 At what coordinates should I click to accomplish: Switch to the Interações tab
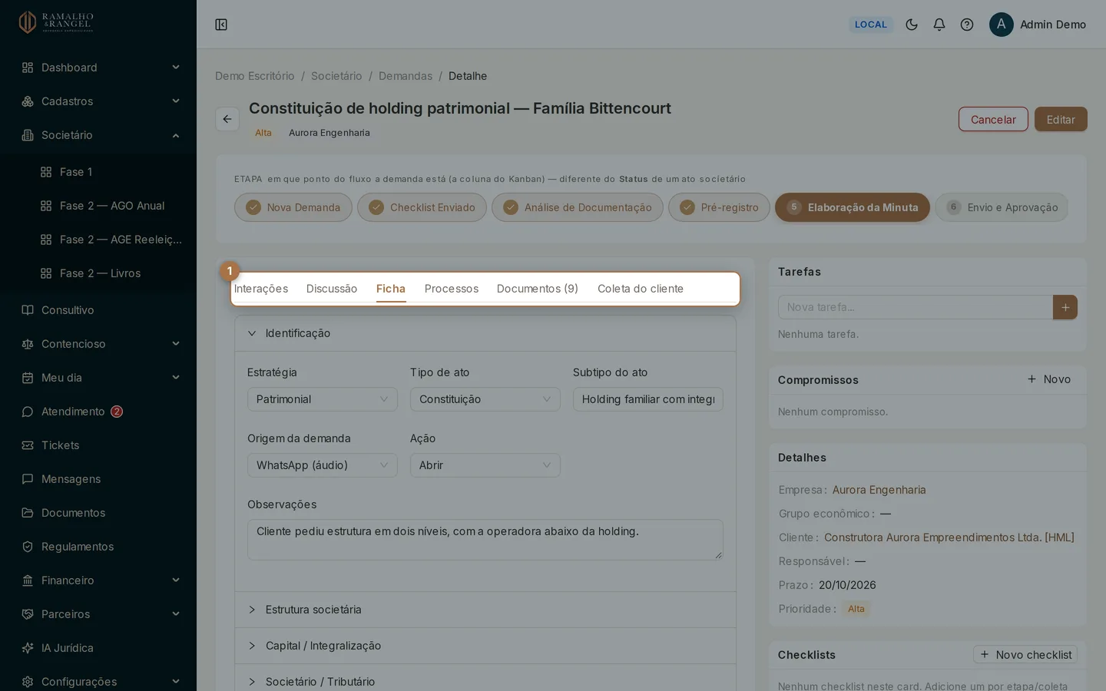coord(261,289)
